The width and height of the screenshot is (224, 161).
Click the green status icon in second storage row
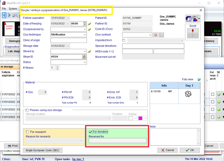(219, 102)
